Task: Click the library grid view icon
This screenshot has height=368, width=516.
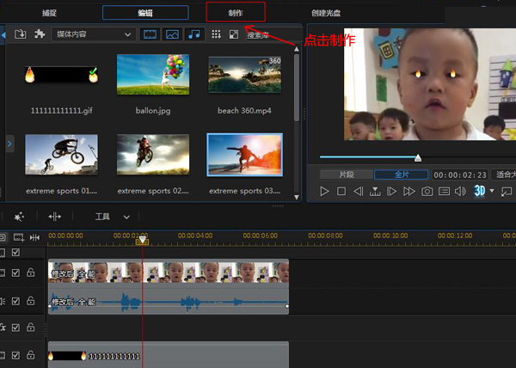Action: (216, 34)
